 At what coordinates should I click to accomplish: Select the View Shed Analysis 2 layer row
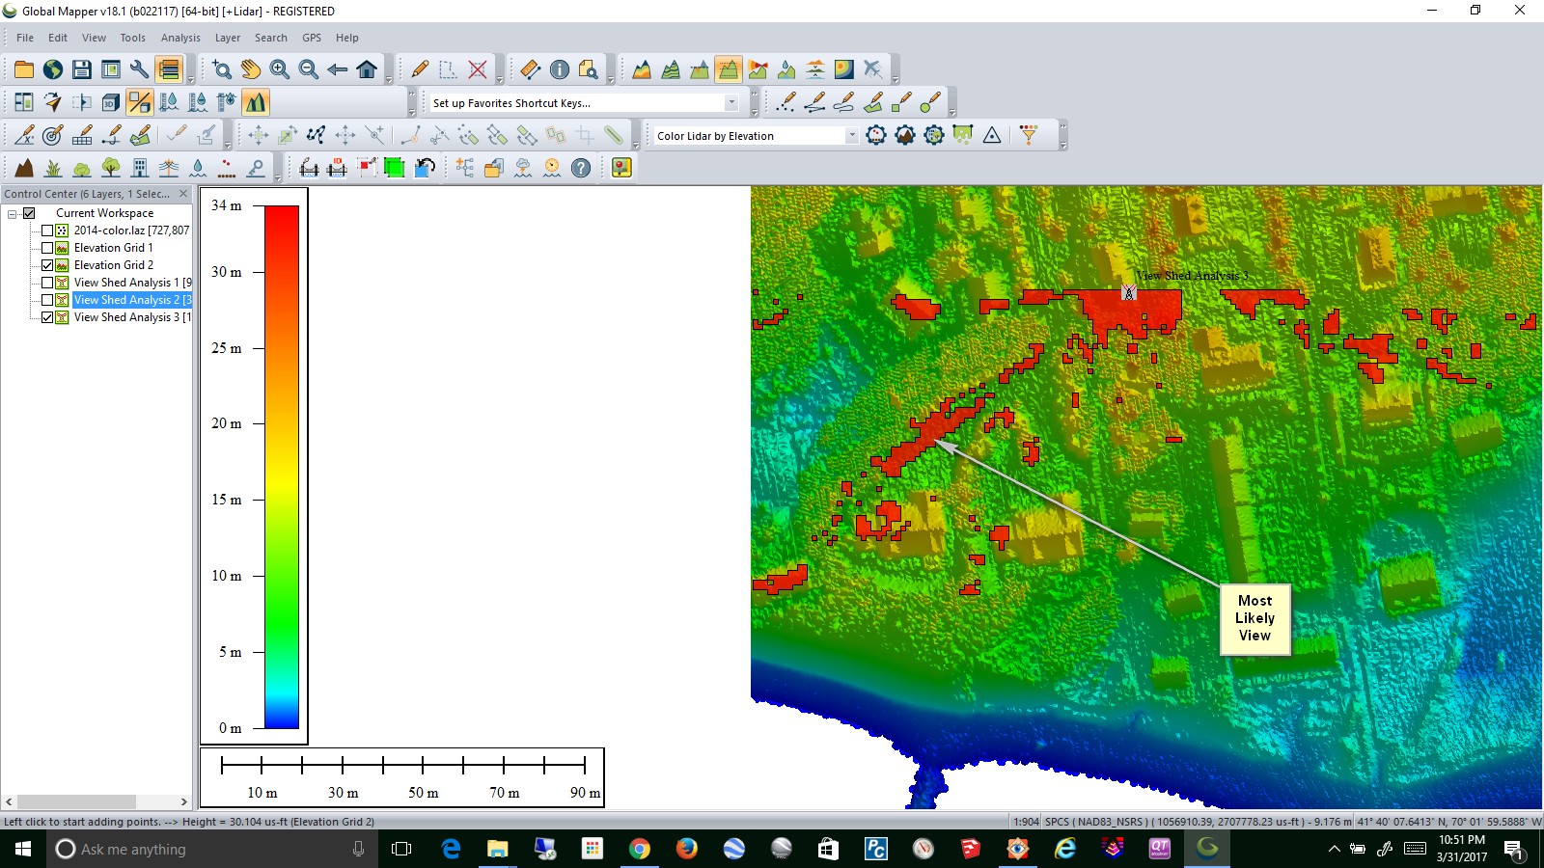point(132,300)
